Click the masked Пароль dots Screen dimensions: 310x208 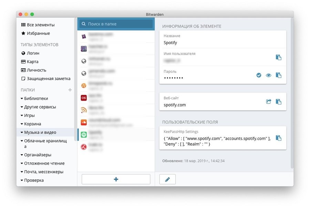tap(173, 78)
